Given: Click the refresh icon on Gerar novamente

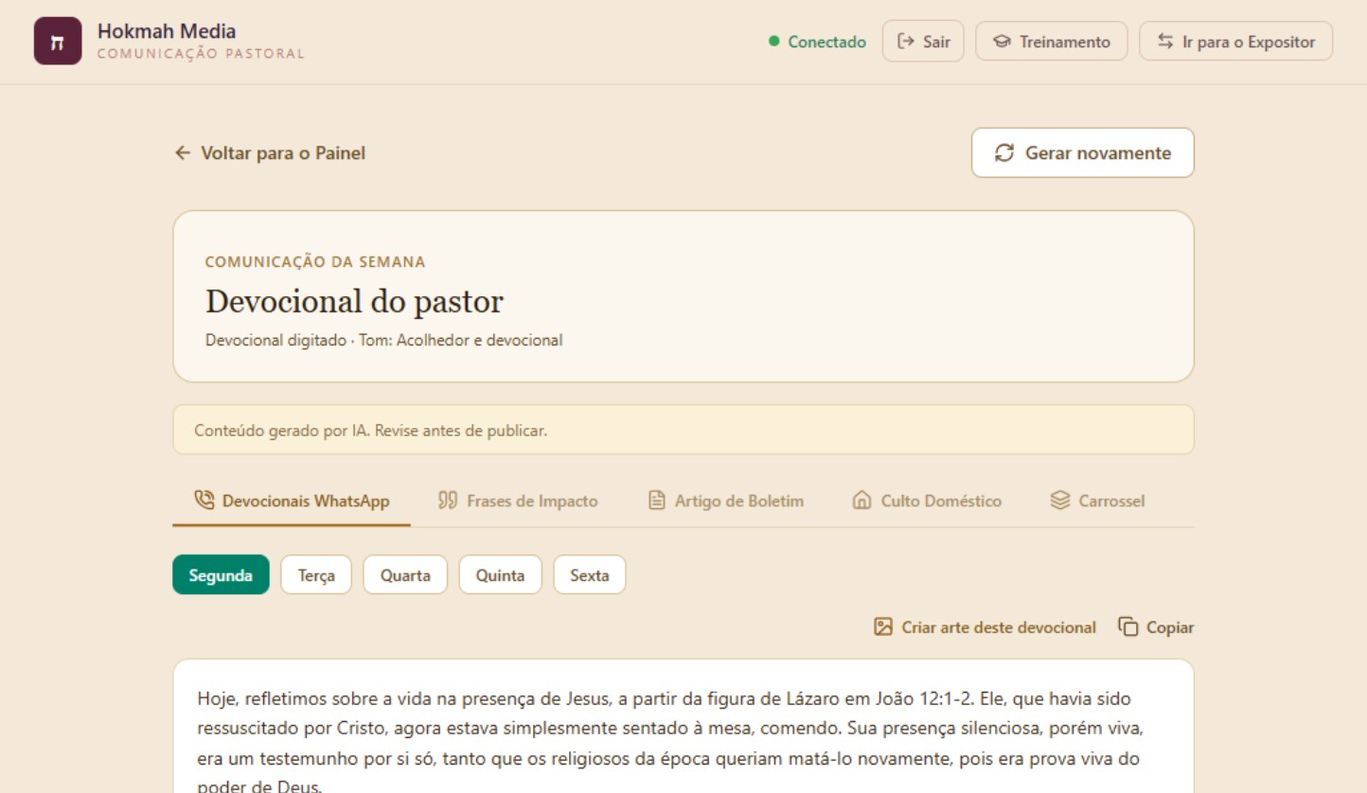Looking at the screenshot, I should [1004, 152].
